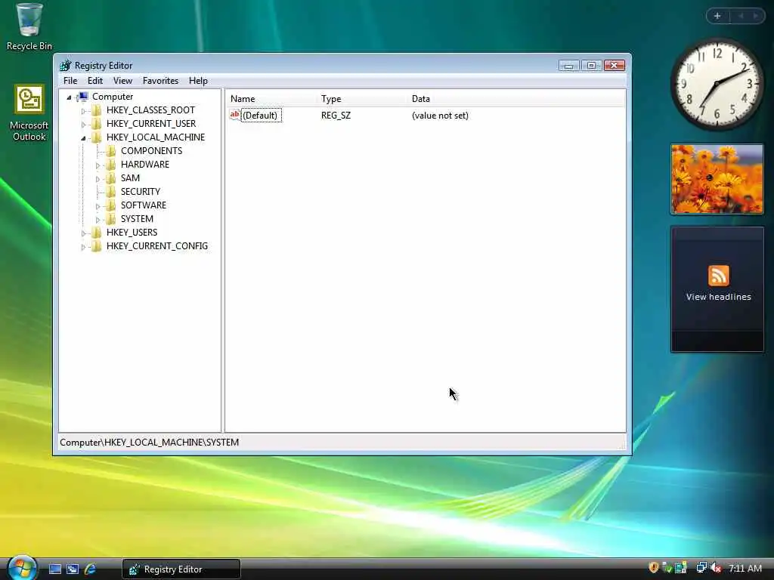This screenshot has width=774, height=580.
Task: Launch Internet Explorer from quick launch
Action: point(91,569)
